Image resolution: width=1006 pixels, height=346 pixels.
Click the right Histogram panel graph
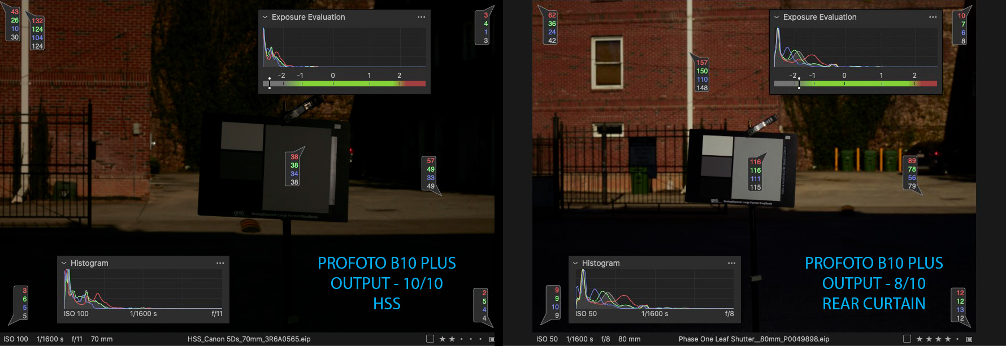pos(655,288)
